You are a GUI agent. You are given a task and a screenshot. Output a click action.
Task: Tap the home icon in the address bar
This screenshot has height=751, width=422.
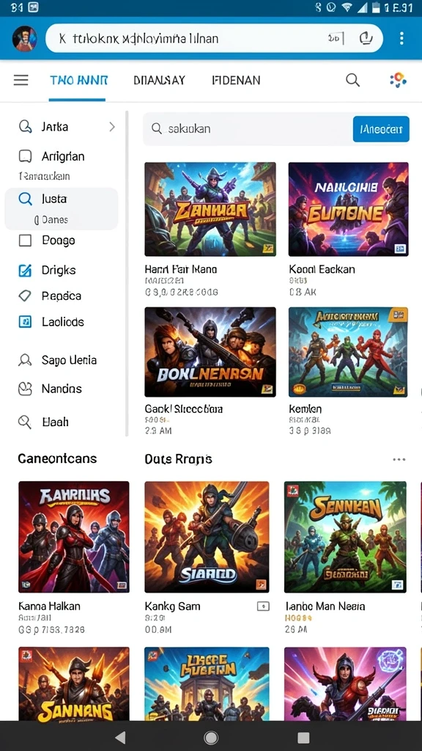(366, 38)
